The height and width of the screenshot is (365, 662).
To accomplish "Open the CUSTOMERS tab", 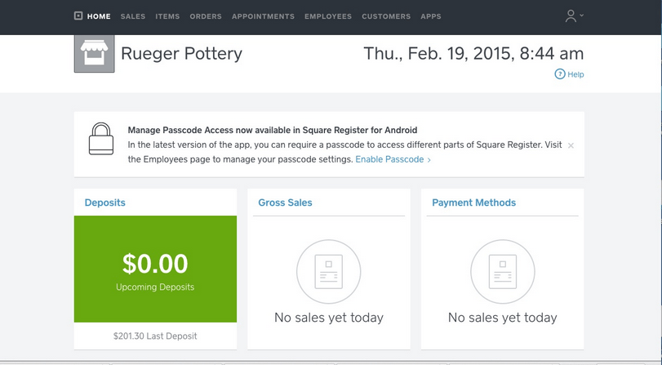I will 386,16.
